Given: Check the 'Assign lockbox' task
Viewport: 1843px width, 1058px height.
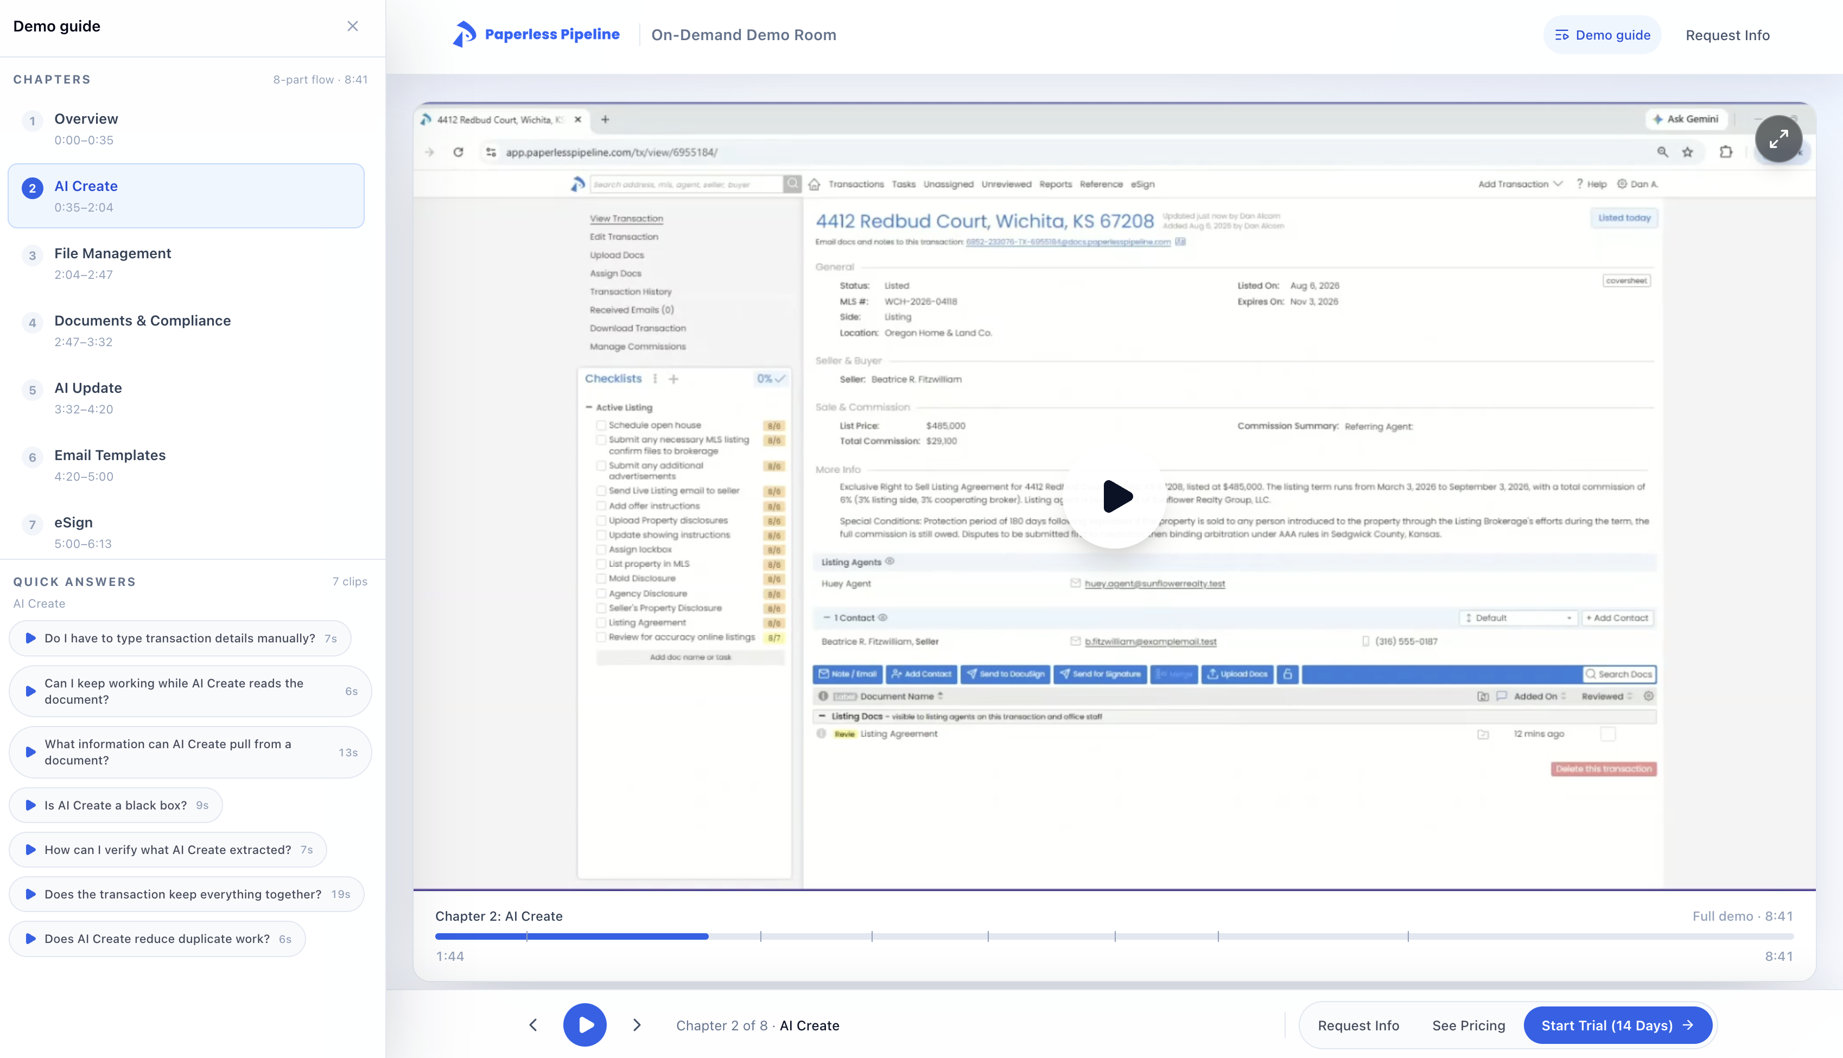Looking at the screenshot, I should 601,549.
